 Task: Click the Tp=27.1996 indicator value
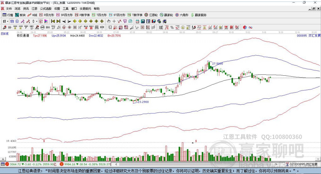(40, 35)
